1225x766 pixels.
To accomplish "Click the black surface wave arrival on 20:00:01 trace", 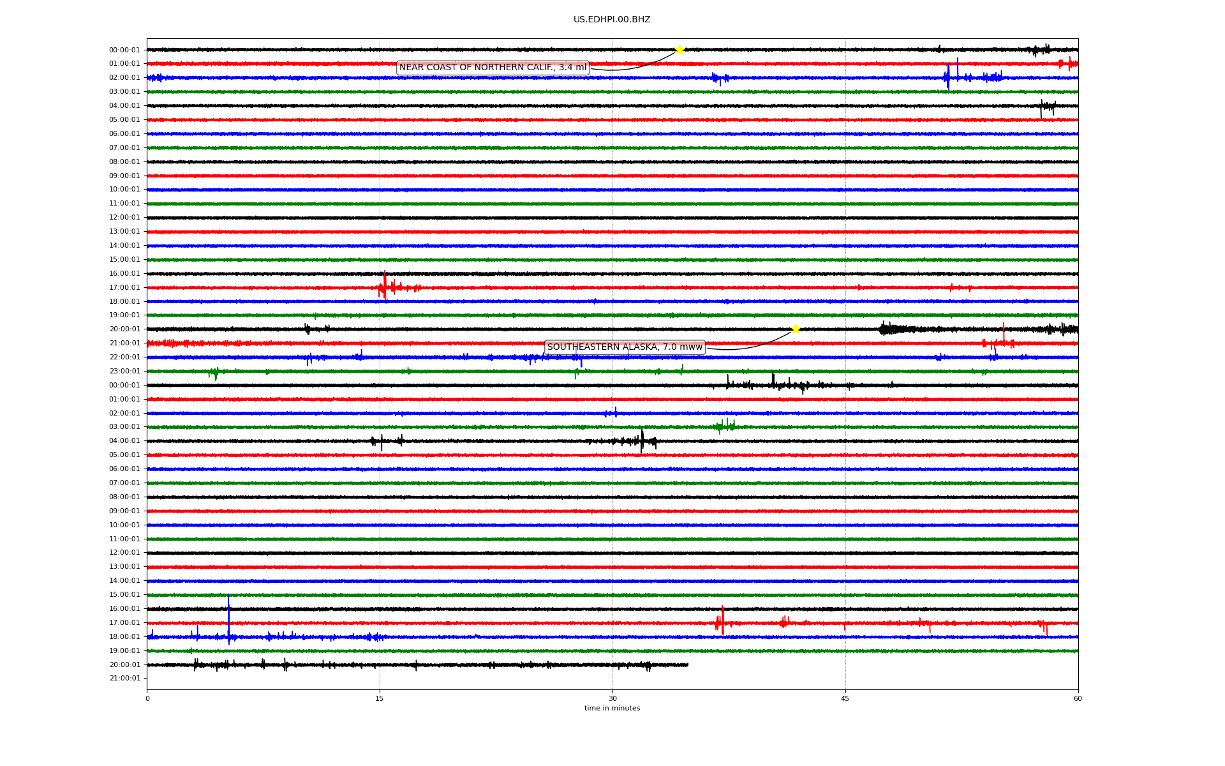I will [x=888, y=329].
